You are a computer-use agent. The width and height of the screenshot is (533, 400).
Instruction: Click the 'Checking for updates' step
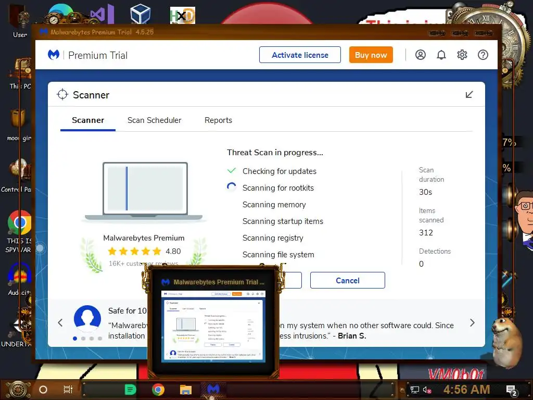[280, 171]
